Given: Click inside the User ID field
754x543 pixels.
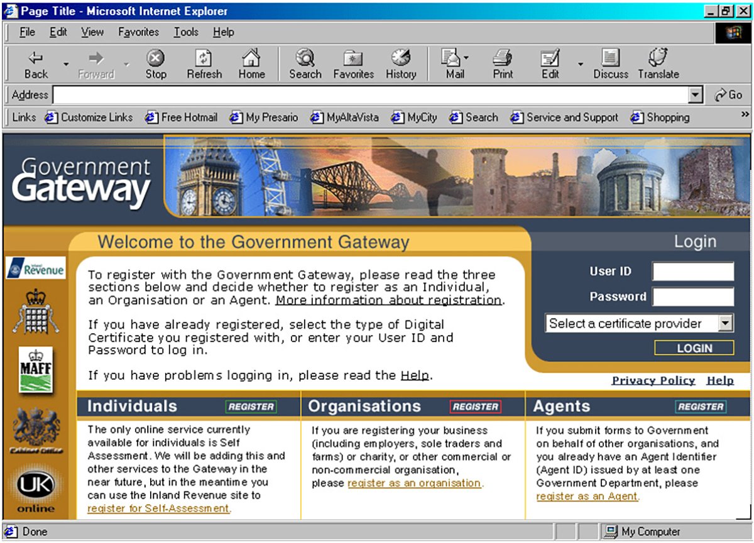Looking at the screenshot, I should tap(693, 271).
